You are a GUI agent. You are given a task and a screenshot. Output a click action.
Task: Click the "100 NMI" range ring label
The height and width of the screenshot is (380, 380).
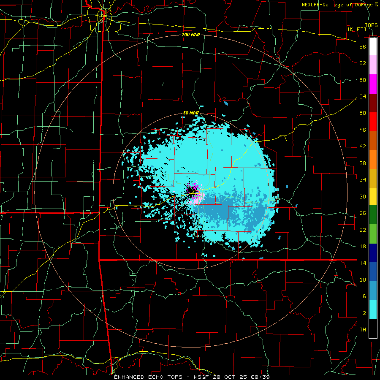point(191,35)
